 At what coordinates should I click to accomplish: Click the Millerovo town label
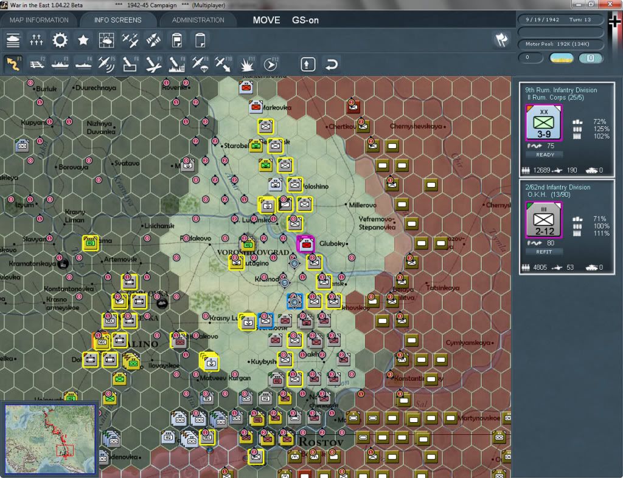[362, 205]
